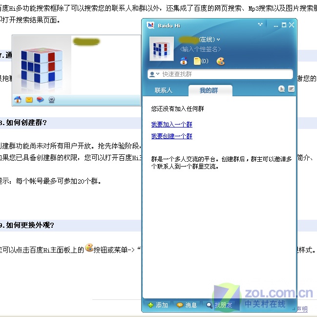
Task: Open the clock history icon beside tabs
Action: tap(281, 89)
